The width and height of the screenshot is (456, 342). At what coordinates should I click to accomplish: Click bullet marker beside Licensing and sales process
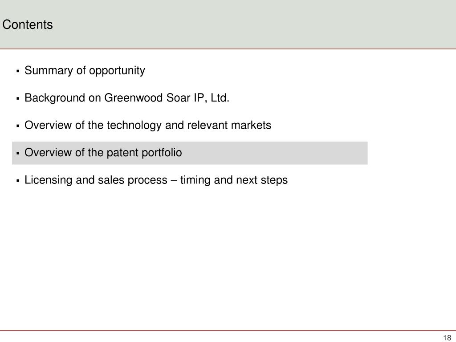(18, 181)
